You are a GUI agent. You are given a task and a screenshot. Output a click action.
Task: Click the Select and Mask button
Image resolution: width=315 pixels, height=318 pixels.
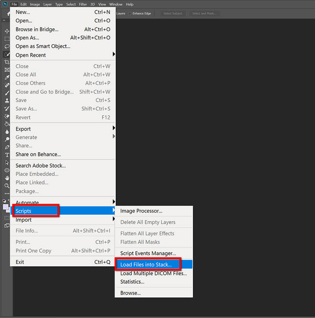pos(204,13)
